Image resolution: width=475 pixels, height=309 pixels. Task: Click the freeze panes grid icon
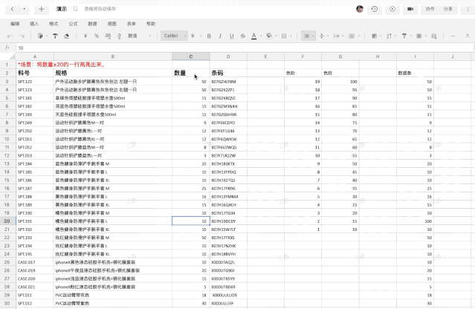[x=419, y=36]
